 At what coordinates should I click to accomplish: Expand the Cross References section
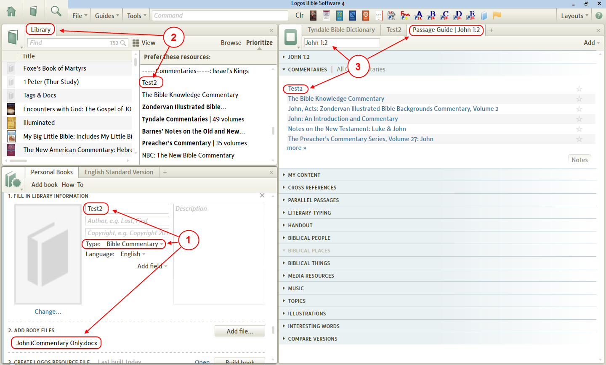tap(312, 188)
